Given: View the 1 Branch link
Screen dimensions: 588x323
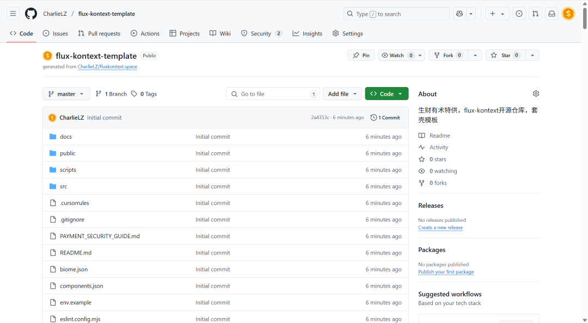Looking at the screenshot, I should pos(111,94).
